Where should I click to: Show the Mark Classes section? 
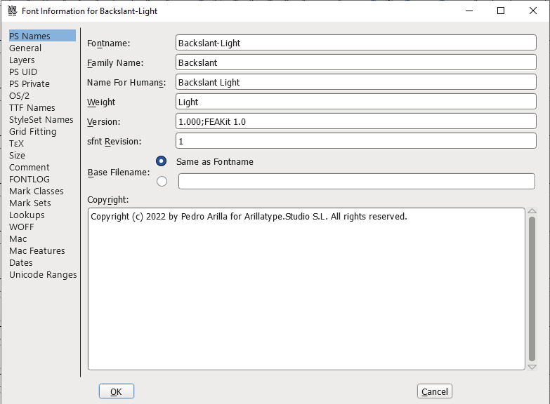[x=37, y=191]
